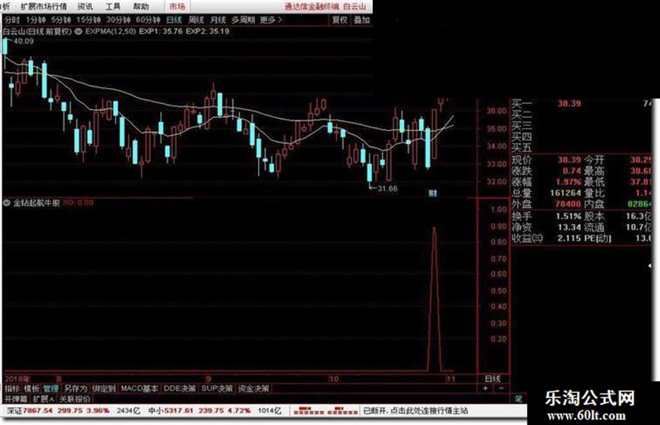Select the DDE决策 indicator template
The height and width of the screenshot is (425, 660).
pyautogui.click(x=179, y=389)
